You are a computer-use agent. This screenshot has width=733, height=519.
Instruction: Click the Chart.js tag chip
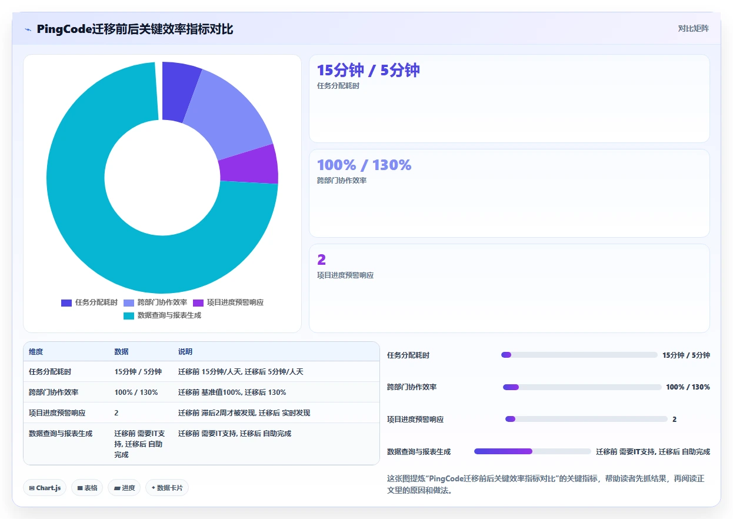(x=45, y=488)
